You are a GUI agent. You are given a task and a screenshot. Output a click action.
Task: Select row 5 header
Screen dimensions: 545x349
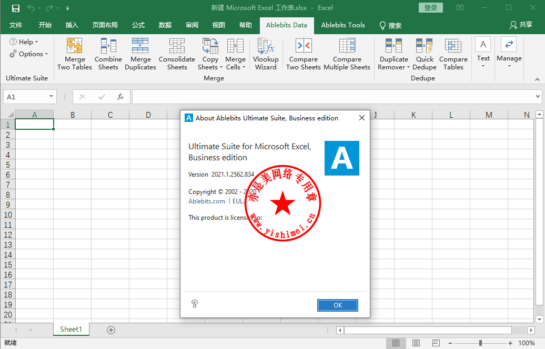tap(8, 165)
